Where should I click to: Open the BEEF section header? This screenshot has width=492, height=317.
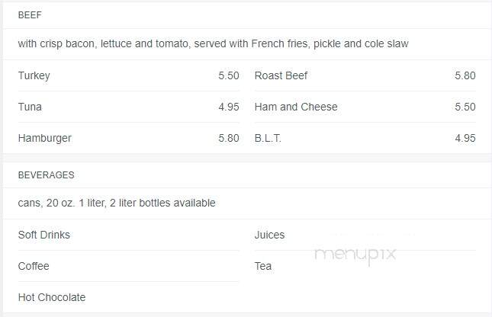pos(30,15)
